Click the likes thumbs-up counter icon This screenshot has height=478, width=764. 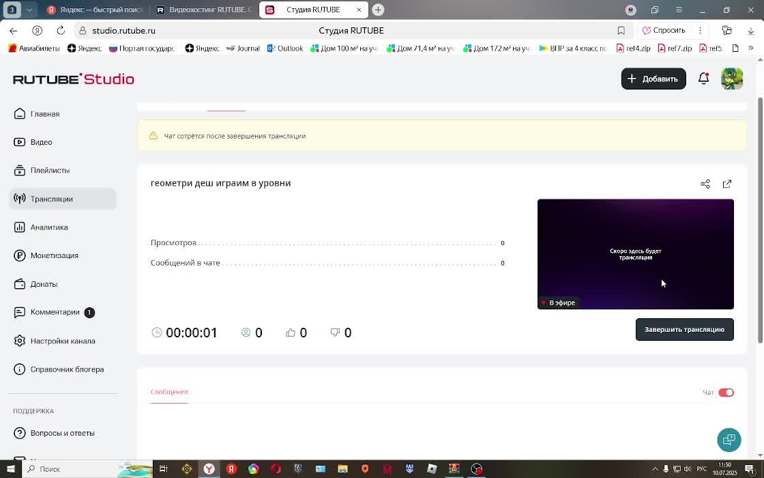pyautogui.click(x=291, y=333)
